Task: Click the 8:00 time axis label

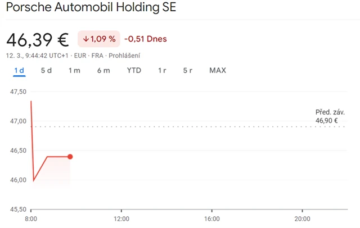Action: pos(31,218)
